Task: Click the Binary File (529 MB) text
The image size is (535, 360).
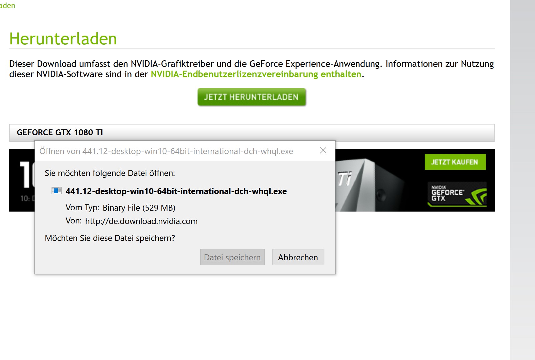Action: point(139,208)
